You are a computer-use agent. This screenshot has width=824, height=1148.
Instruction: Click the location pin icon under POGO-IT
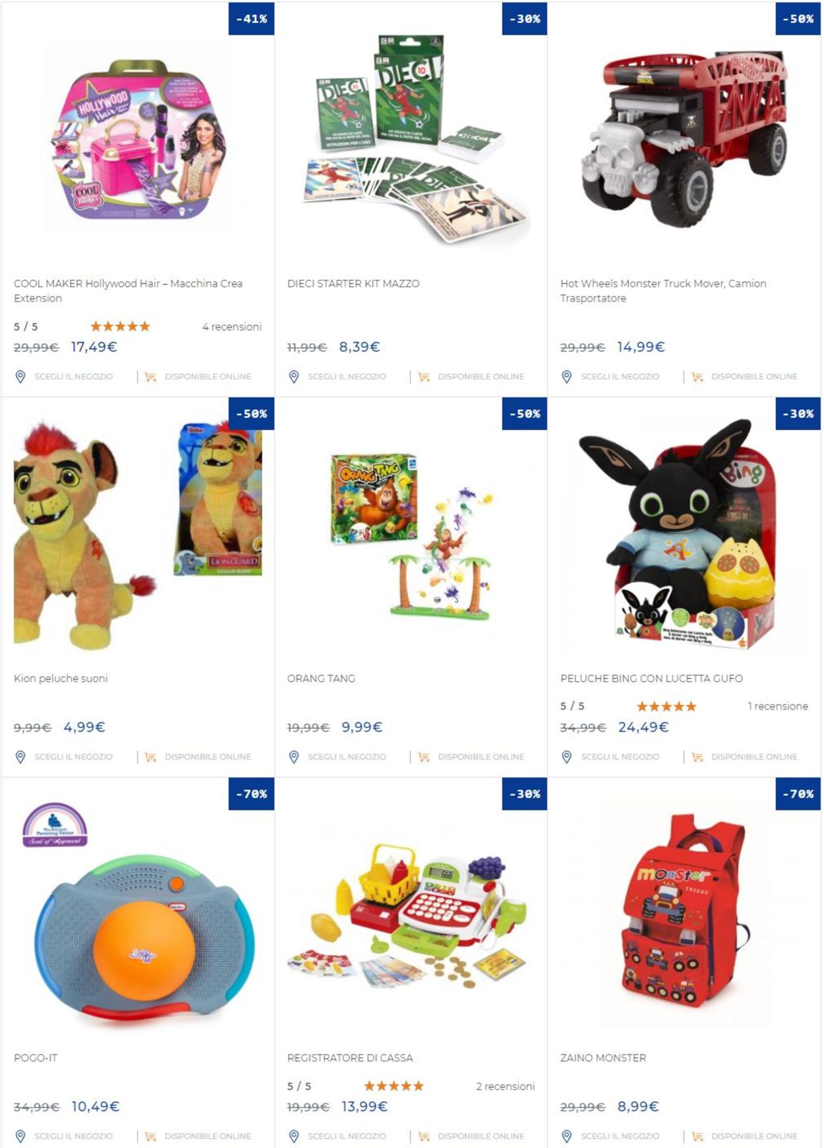[x=20, y=1136]
